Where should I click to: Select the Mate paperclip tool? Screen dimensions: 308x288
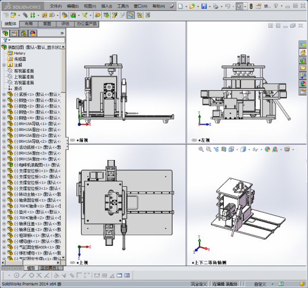tap(25, 15)
